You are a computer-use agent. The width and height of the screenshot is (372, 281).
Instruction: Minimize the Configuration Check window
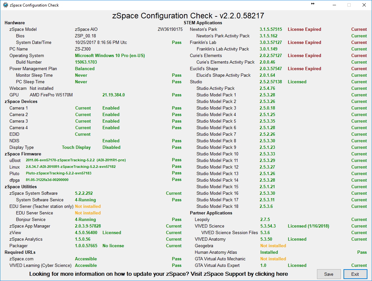(x=334, y=5)
